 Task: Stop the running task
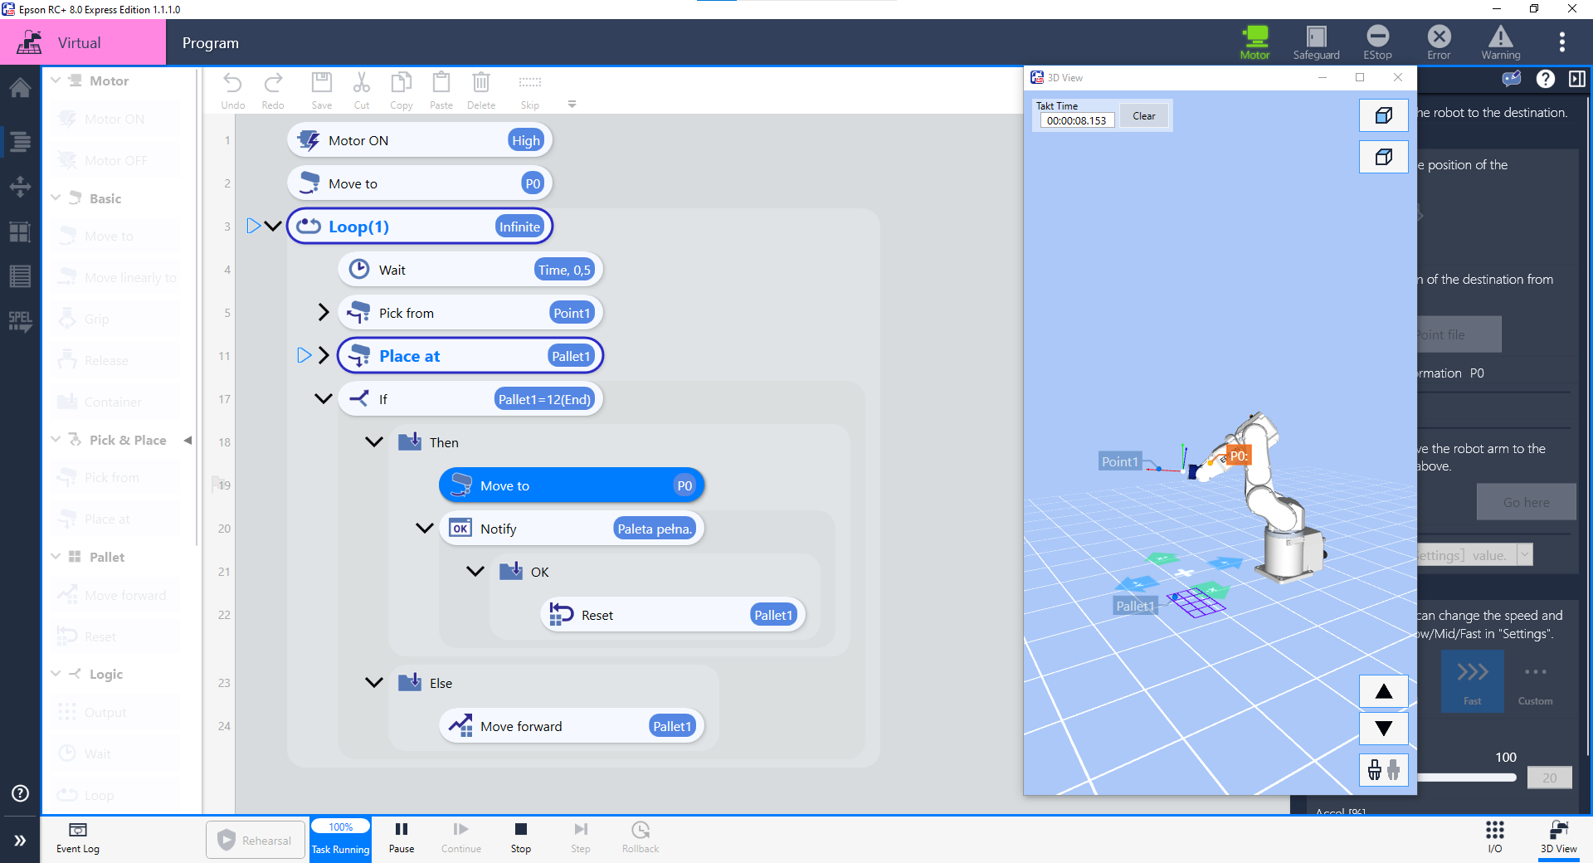[x=521, y=837]
